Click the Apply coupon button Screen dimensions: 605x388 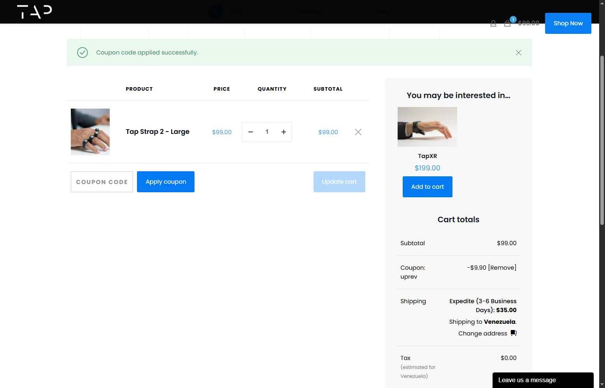pos(166,182)
